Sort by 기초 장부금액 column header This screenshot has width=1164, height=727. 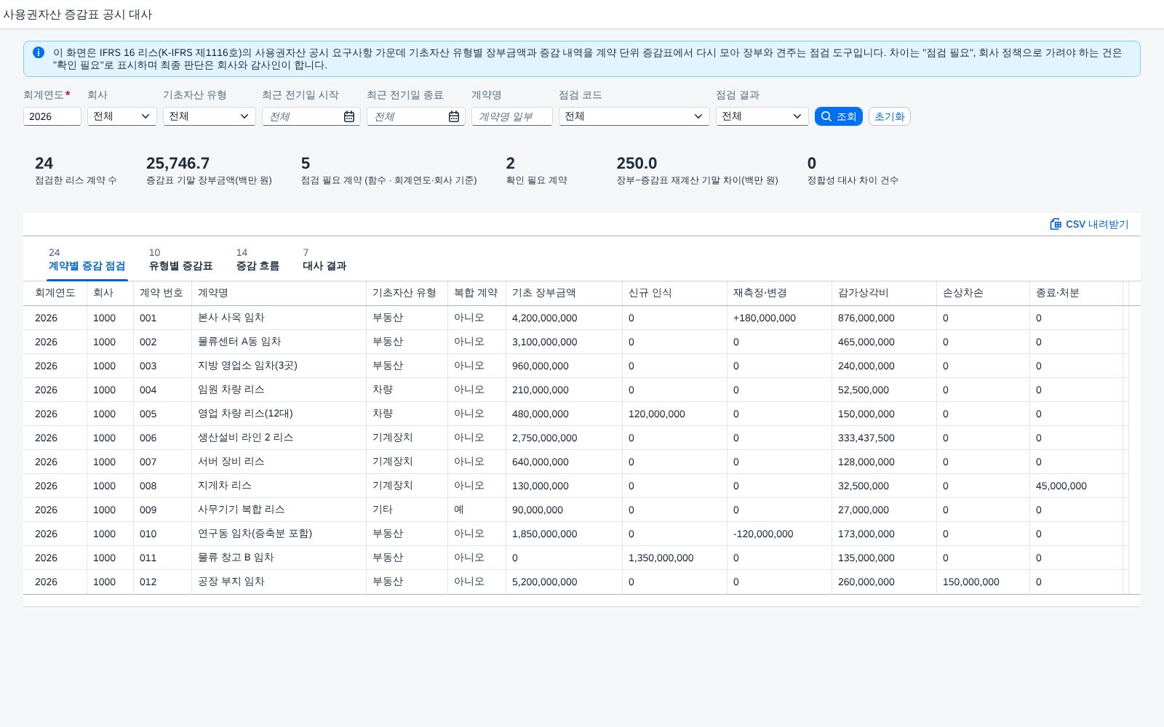click(x=564, y=293)
